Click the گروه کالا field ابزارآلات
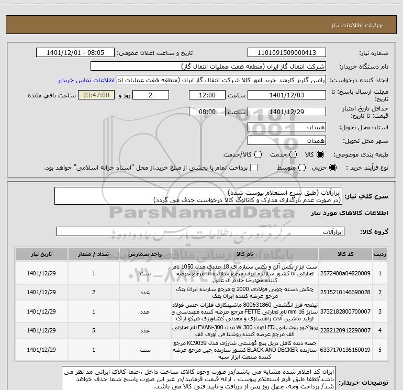Viewport: 403px width, 390px height. [x=200, y=231]
